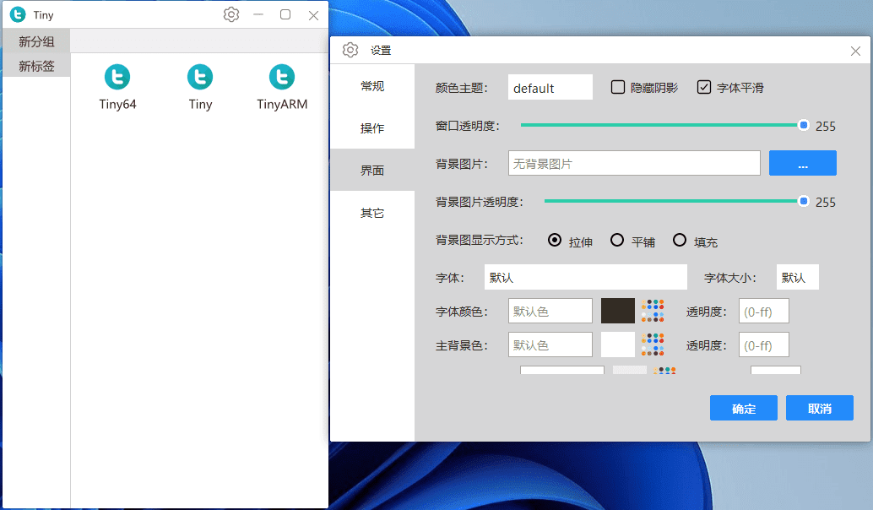Image resolution: width=873 pixels, height=510 pixels.
Task: Click the 新分组 sidebar item
Action: coord(35,41)
